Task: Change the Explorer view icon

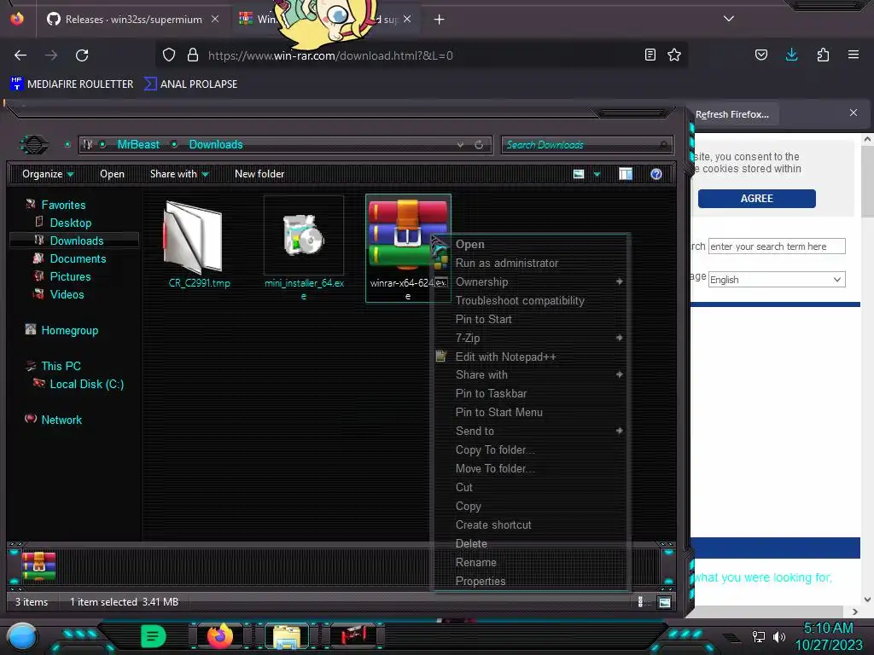Action: (579, 174)
